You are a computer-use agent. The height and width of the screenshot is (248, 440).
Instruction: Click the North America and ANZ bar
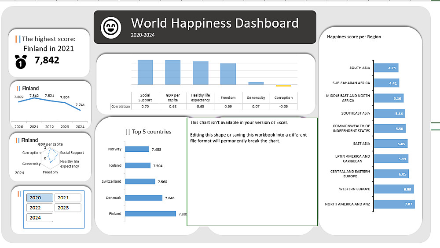[x=394, y=204]
